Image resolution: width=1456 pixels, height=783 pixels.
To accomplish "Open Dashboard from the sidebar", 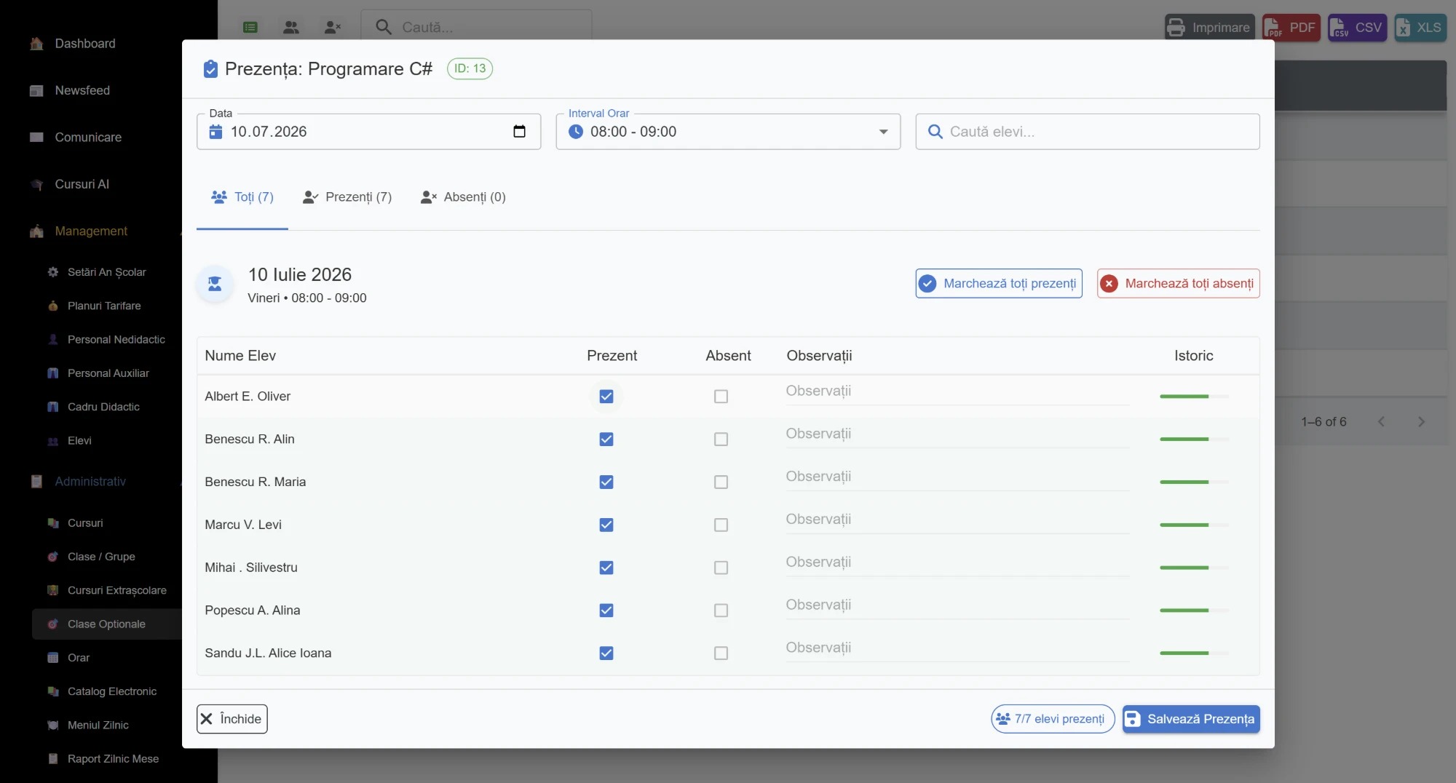I will (85, 44).
